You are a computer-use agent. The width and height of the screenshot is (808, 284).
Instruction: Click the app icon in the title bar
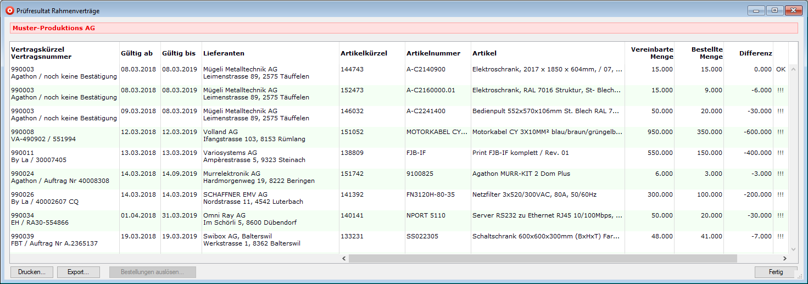[10, 10]
